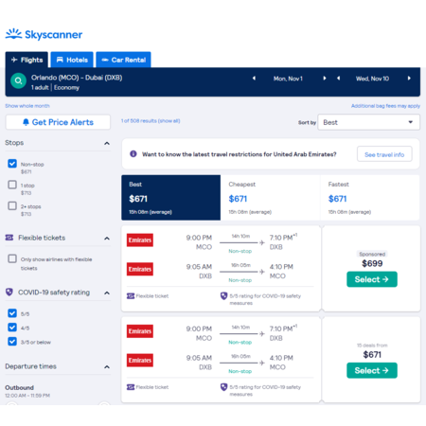Click the Get Price Alerts button
This screenshot has height=426, width=426.
pos(58,122)
